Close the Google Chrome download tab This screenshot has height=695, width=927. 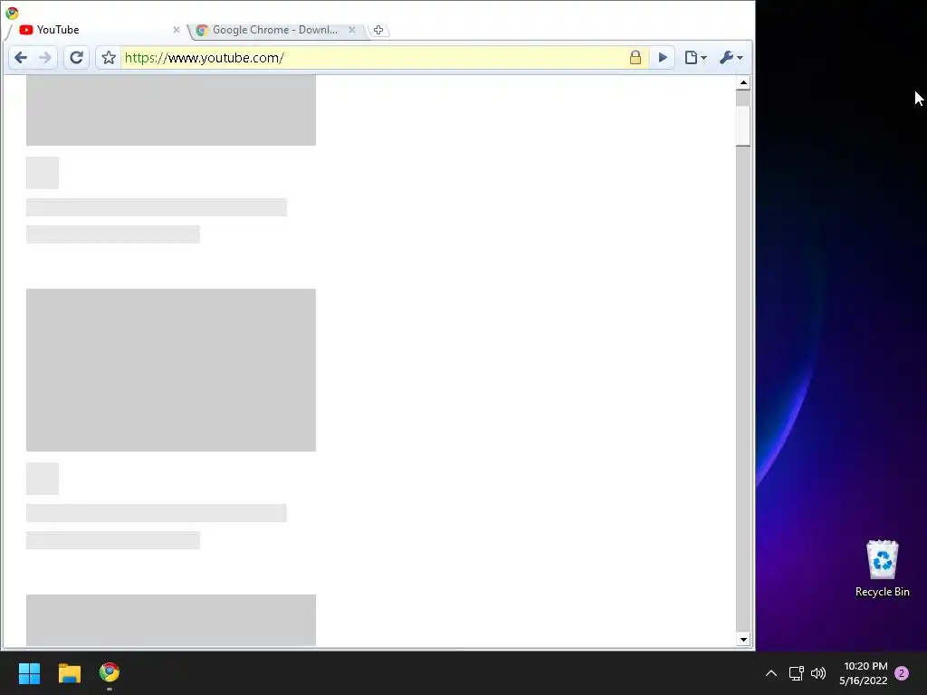tap(352, 30)
